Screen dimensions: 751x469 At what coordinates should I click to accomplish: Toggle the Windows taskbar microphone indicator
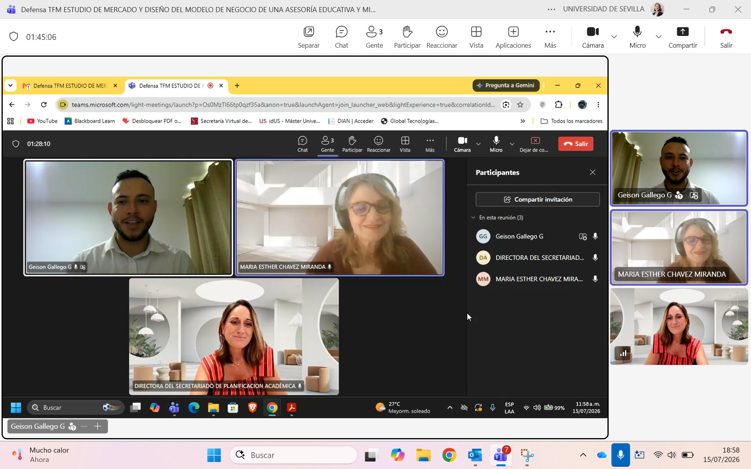click(x=620, y=455)
